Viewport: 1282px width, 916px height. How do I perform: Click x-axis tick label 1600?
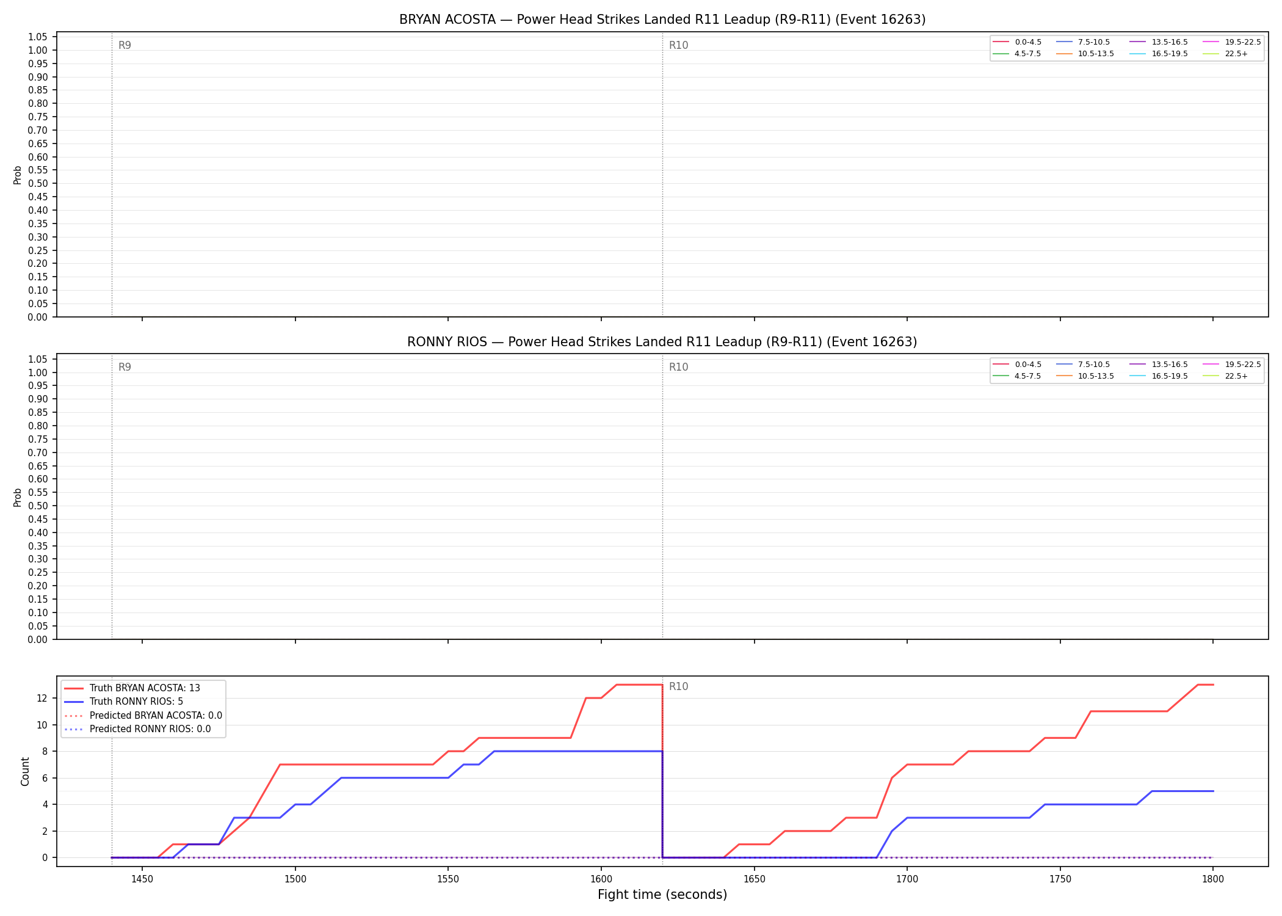click(601, 879)
